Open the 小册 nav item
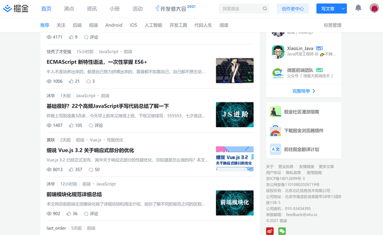Screen dimensions: 383x235 click(x=114, y=9)
